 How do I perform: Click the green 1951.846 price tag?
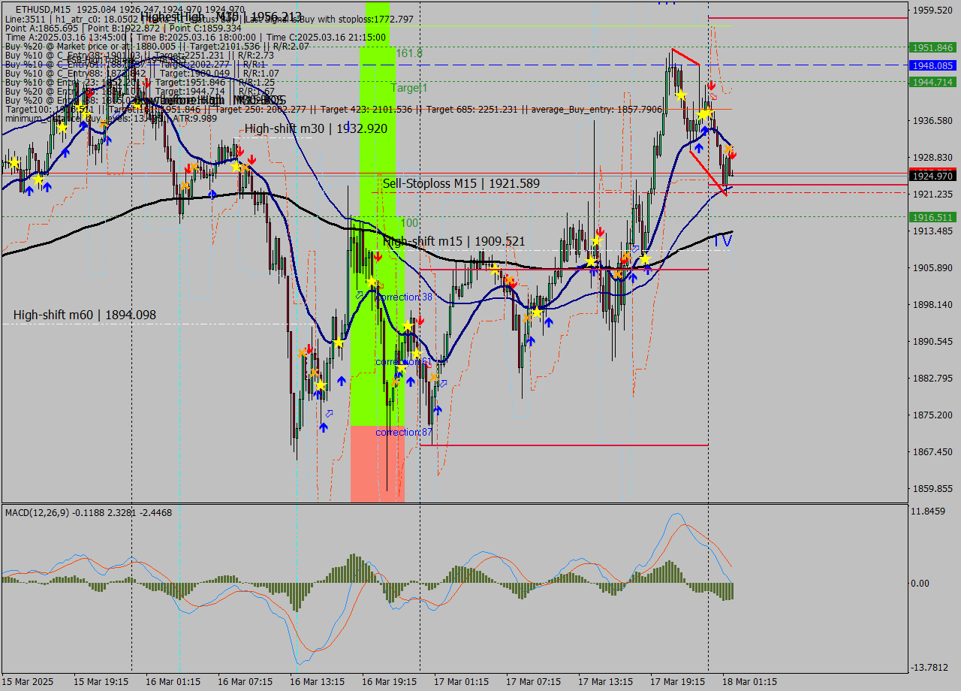tap(932, 47)
